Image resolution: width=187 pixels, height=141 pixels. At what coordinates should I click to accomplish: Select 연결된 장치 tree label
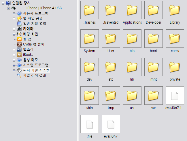point(21,3)
